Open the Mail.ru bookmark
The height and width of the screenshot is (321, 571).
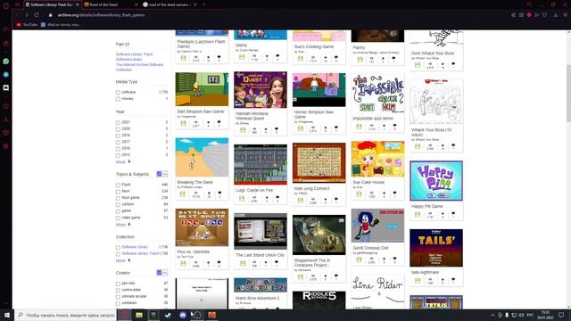pyautogui.click(x=61, y=25)
